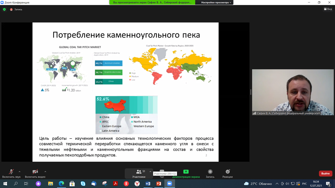The height and width of the screenshot is (188, 335).
Task: Switch layout using the Вид menu
Action: pos(328,9)
